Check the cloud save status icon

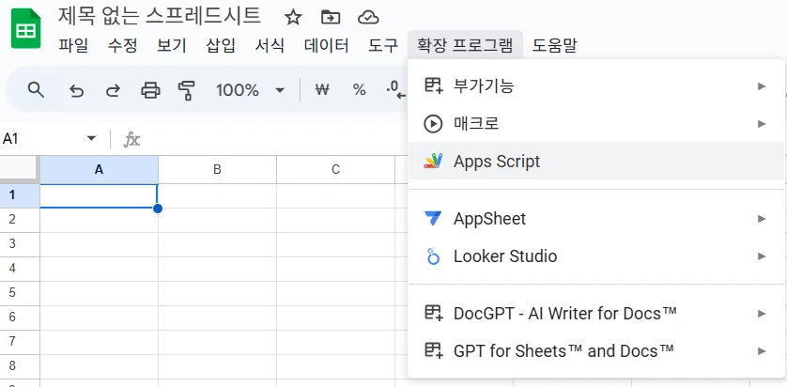pyautogui.click(x=369, y=17)
